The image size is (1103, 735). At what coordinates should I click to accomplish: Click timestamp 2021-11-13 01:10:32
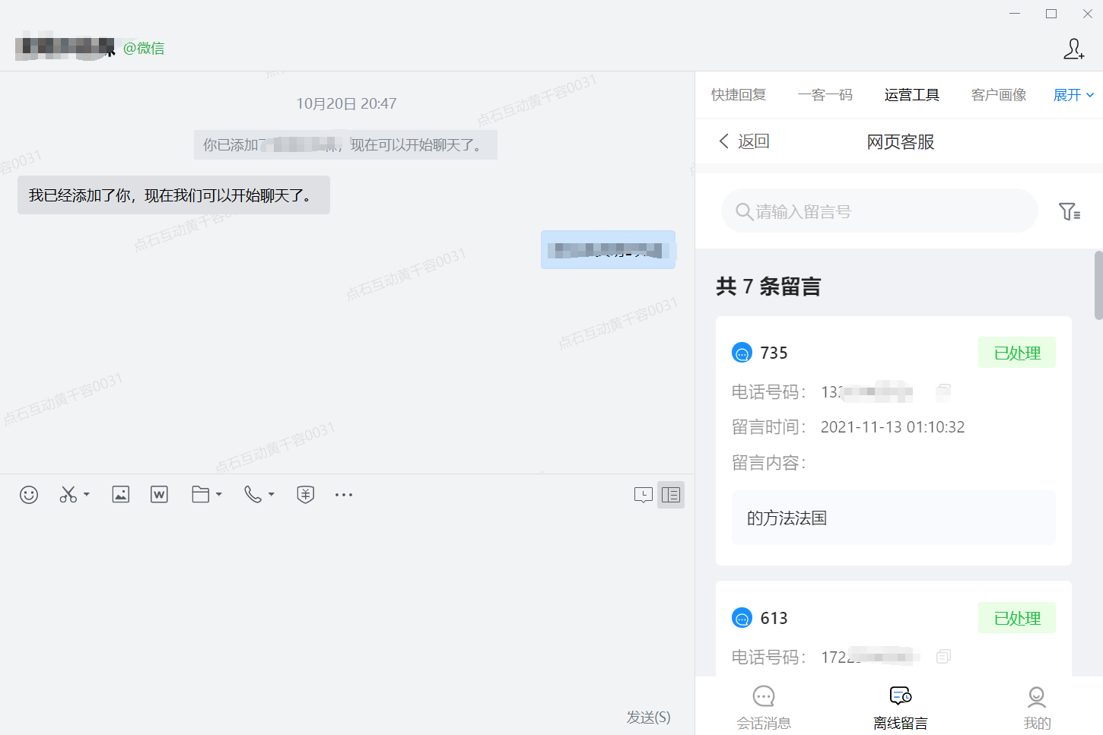click(x=892, y=427)
